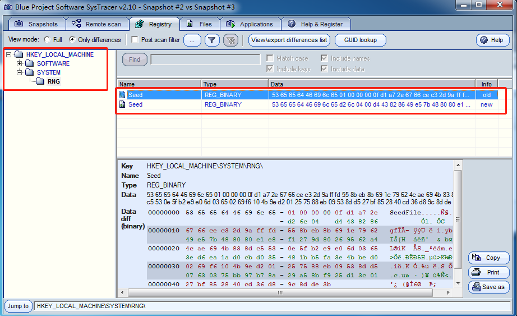Toggle the Match case checkbox
Viewport: 517px width, 316px height.
tap(270, 58)
